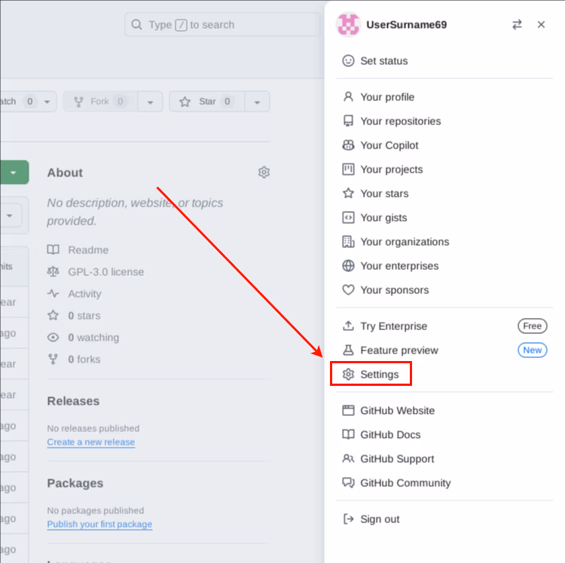Open the GPL-3.0 license link
Image resolution: width=565 pixels, height=563 pixels.
click(x=105, y=272)
